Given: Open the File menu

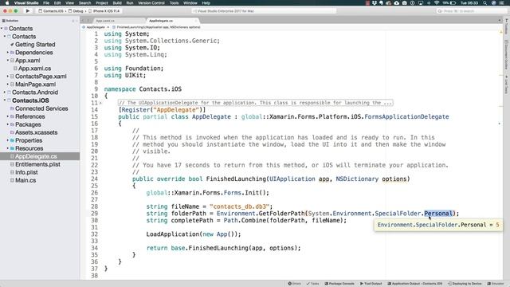Looking at the screenshot, I should (x=46, y=3).
